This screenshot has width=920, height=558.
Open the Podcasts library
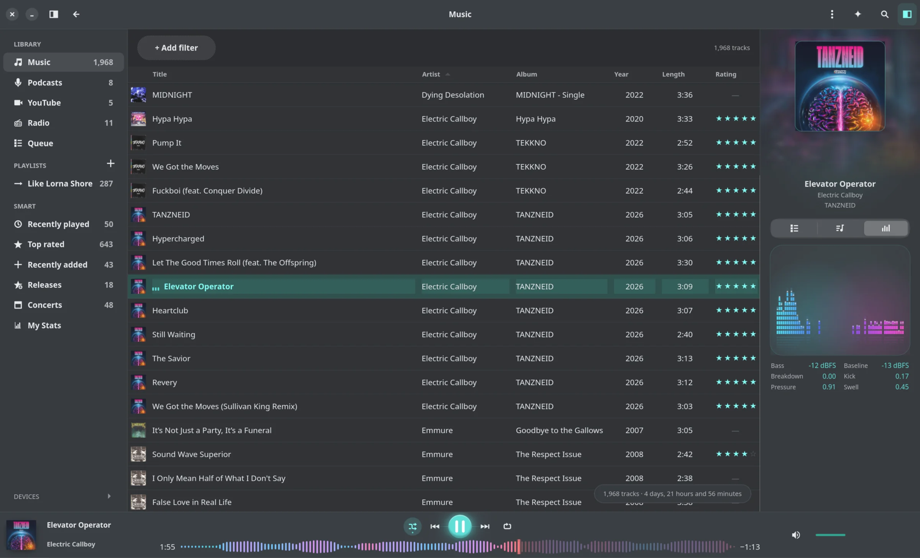click(x=64, y=82)
